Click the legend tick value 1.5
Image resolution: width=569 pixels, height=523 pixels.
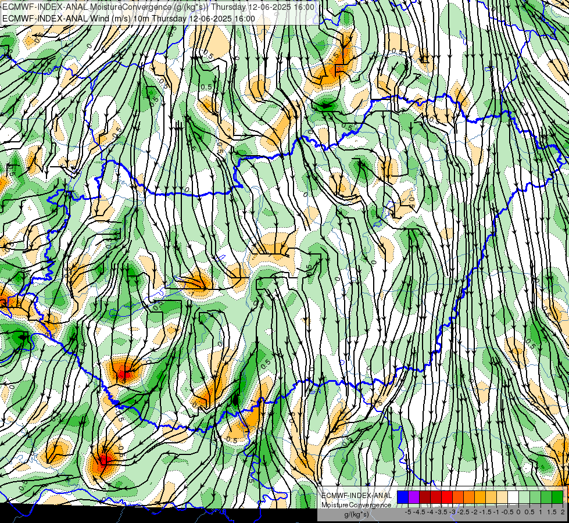(x=552, y=512)
